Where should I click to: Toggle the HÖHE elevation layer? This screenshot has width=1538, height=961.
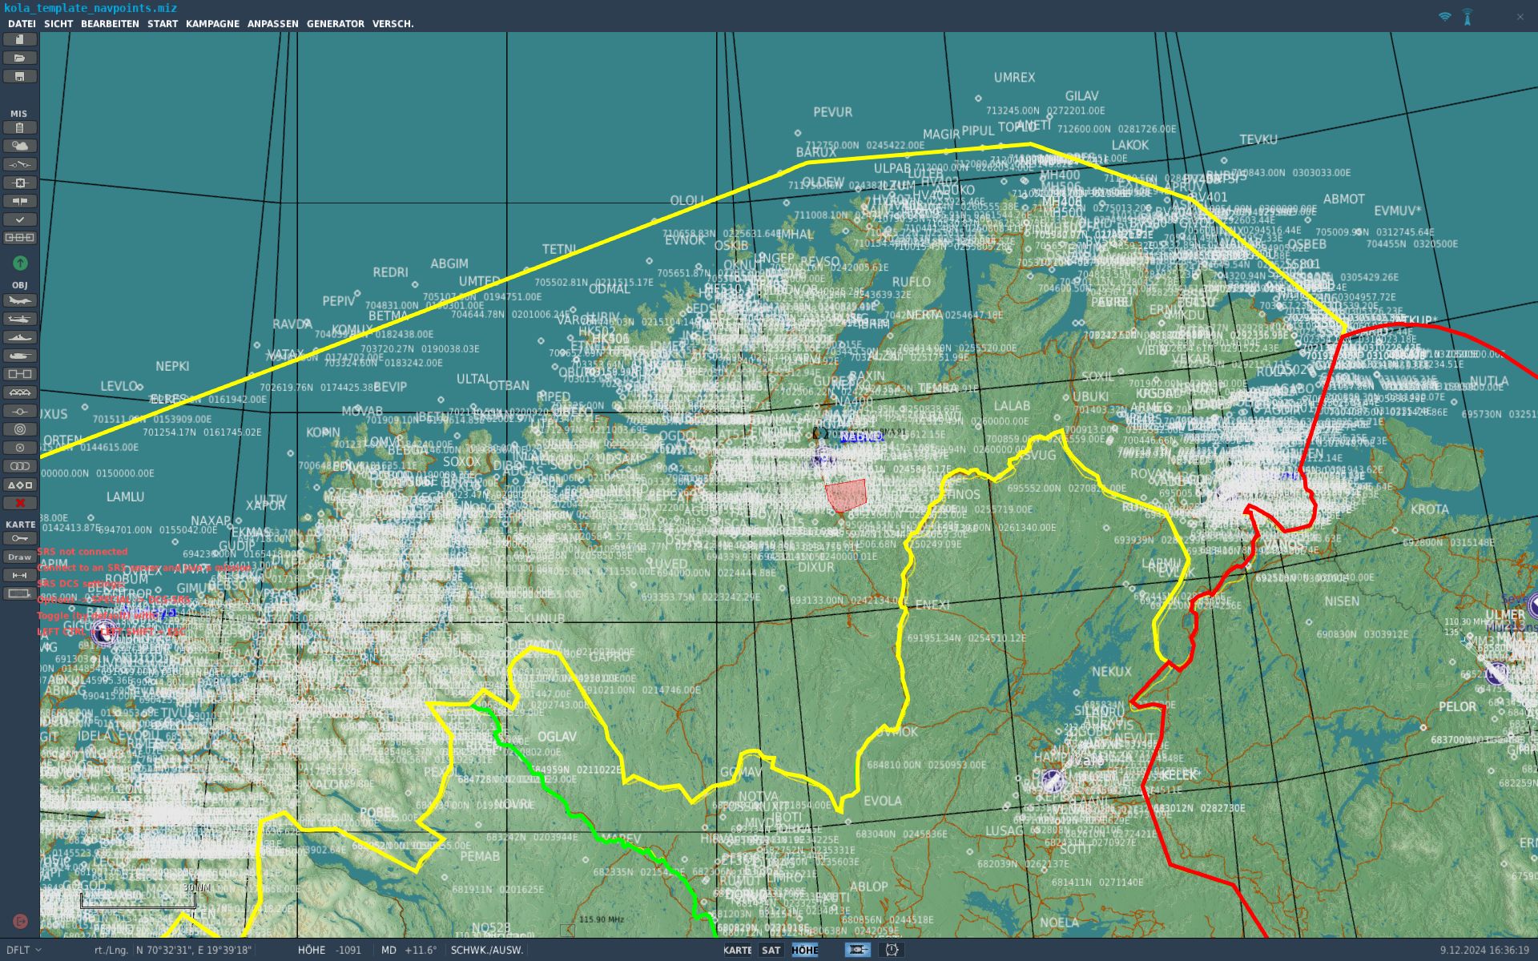pyautogui.click(x=805, y=950)
